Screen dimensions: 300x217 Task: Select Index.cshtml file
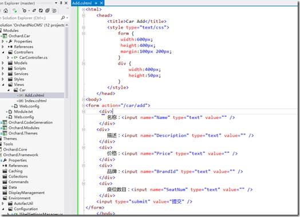35,101
